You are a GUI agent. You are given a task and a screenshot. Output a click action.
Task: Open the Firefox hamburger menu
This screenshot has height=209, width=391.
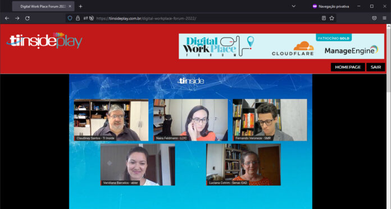[384, 18]
